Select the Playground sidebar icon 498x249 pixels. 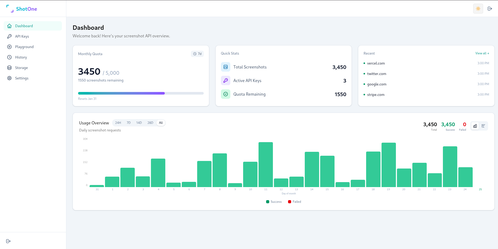pos(9,47)
